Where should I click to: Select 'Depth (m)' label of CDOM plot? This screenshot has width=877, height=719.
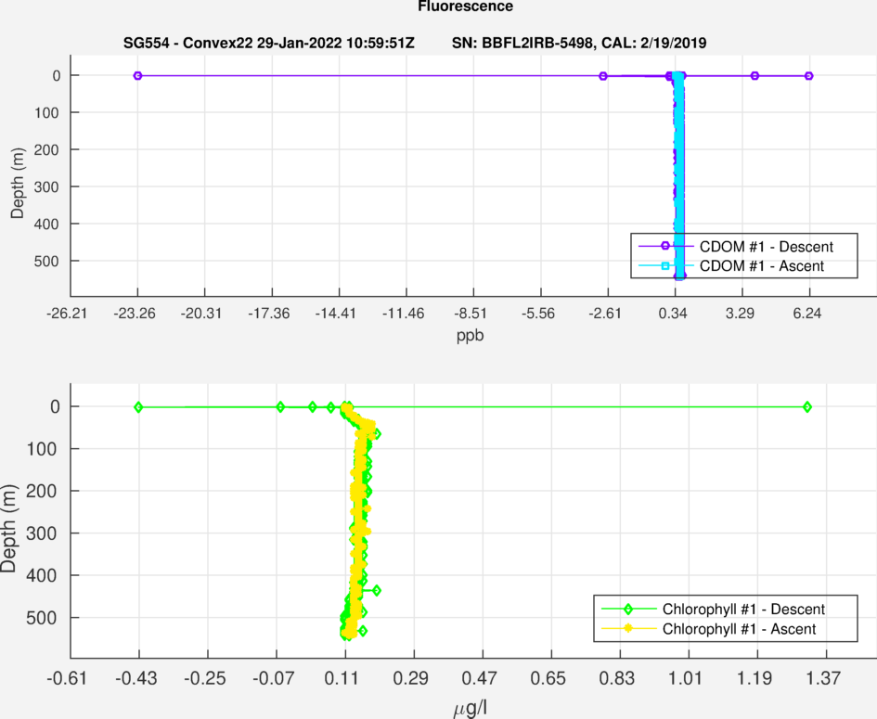click(17, 184)
